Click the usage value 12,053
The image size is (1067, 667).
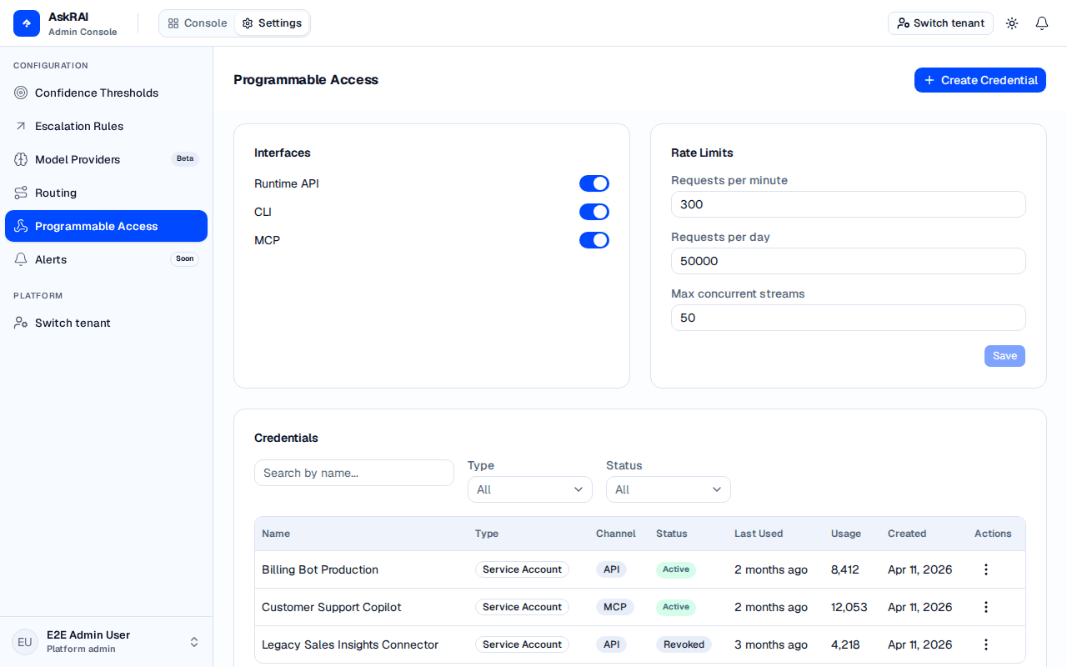click(849, 607)
